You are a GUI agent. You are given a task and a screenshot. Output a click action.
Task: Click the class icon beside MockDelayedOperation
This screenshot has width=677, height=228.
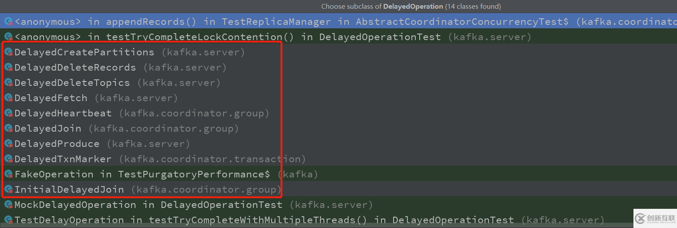pos(9,204)
